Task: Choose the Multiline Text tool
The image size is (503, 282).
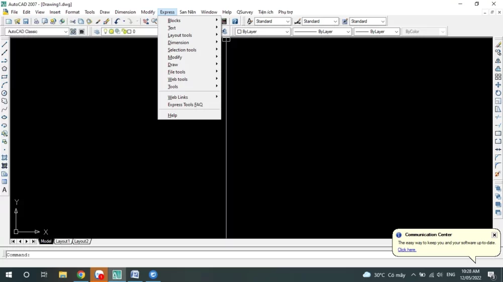Action: tap(5, 190)
